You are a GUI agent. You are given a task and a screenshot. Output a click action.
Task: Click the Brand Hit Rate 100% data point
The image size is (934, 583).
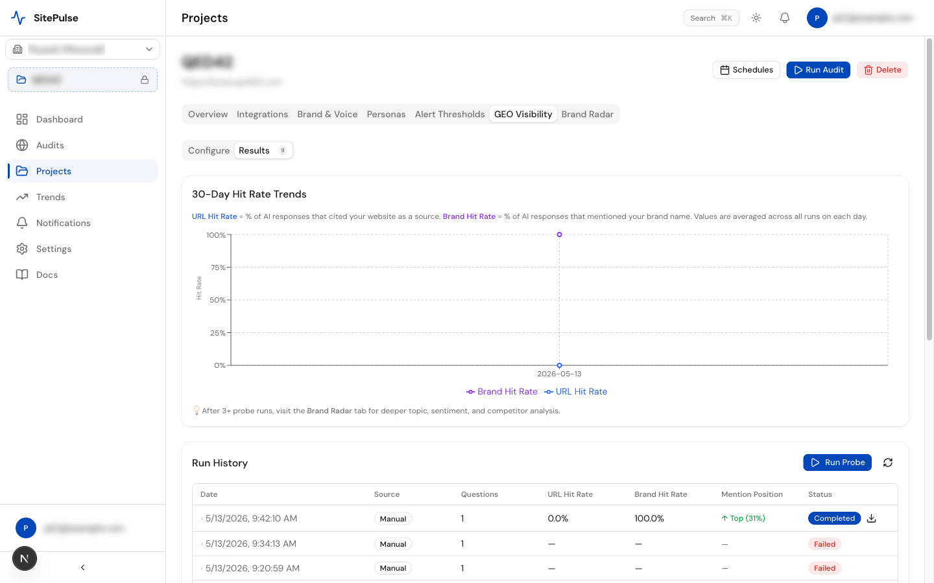tap(559, 234)
